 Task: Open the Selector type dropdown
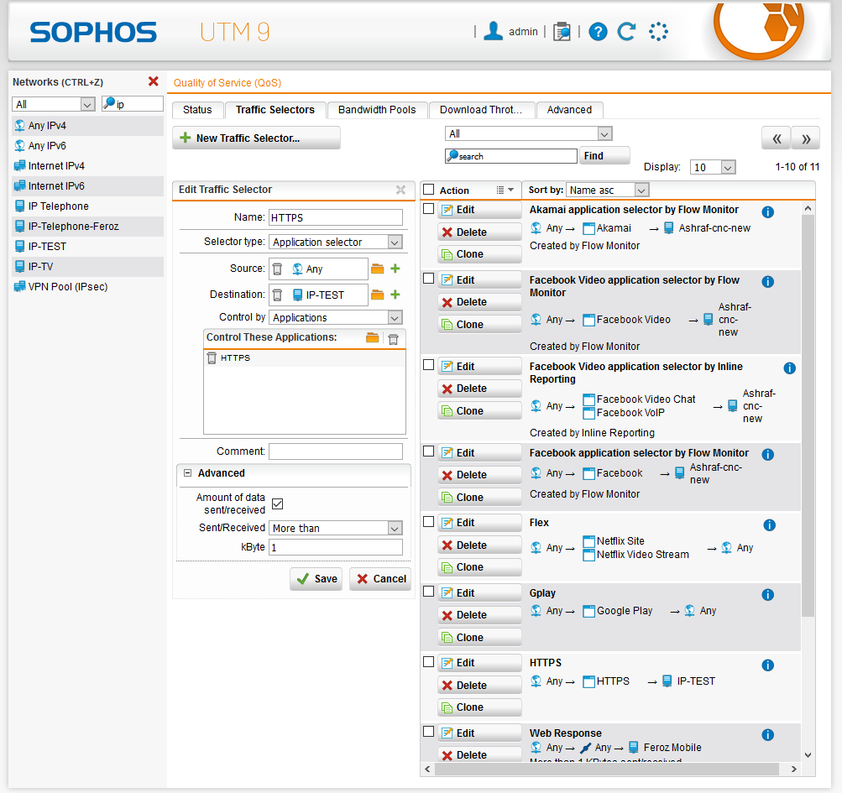click(x=336, y=243)
